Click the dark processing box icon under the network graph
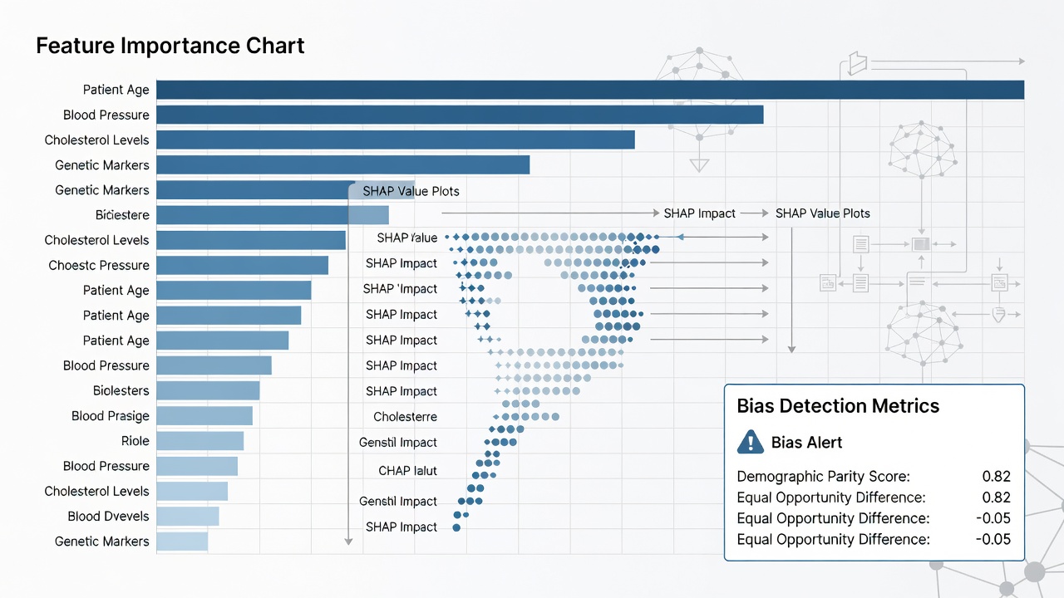 coord(919,244)
